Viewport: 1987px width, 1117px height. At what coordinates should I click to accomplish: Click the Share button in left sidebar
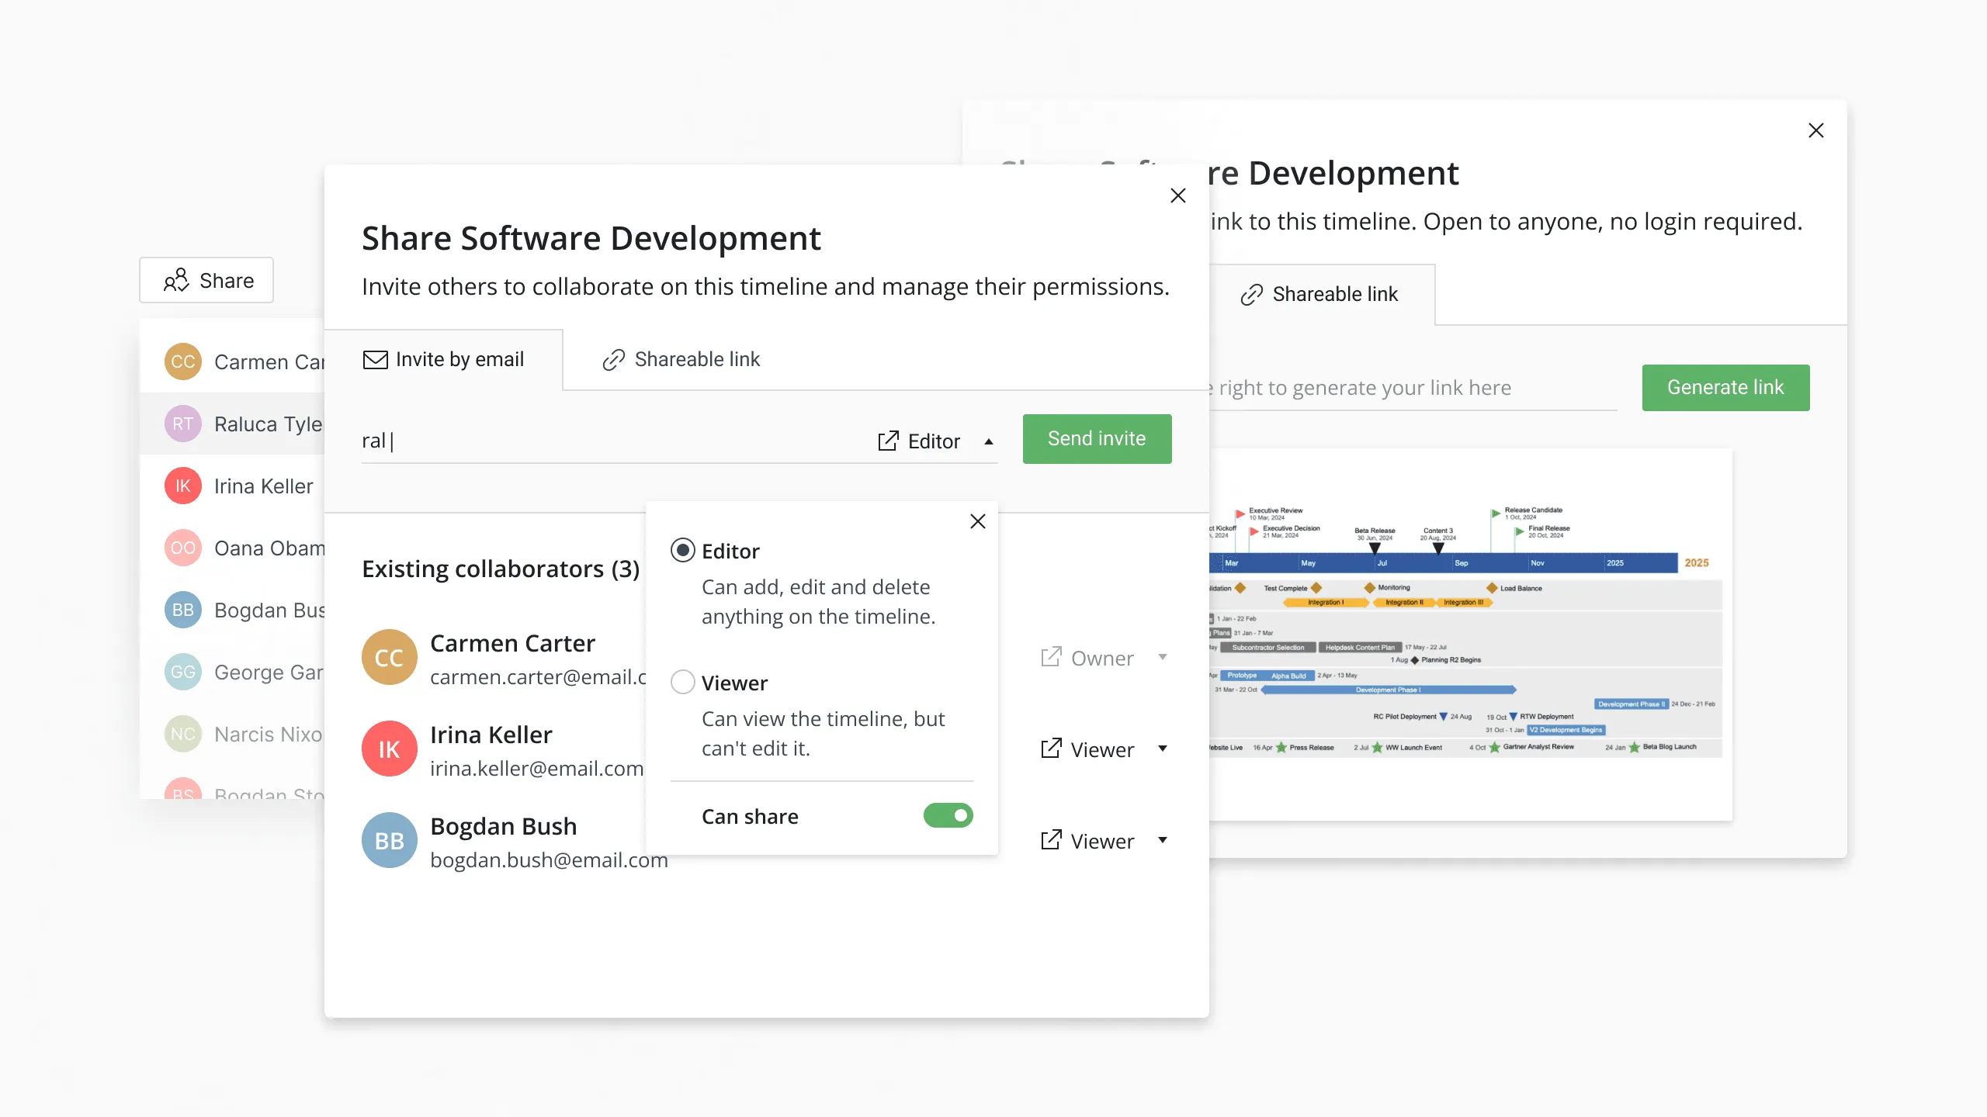coord(209,279)
